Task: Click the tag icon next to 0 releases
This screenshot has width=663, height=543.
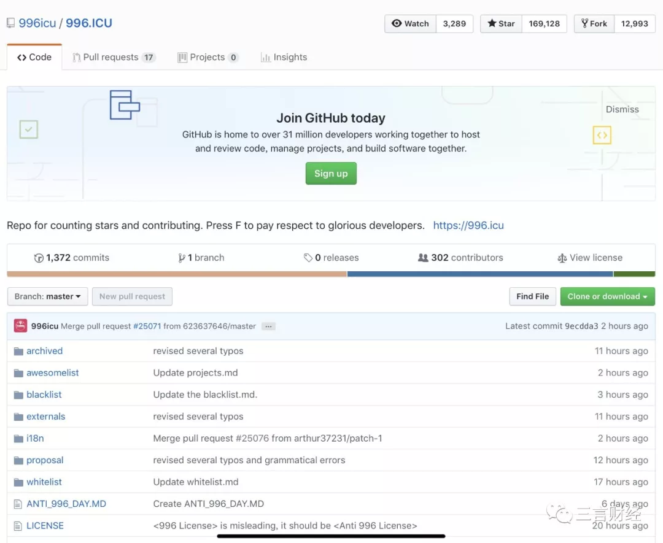Action: [308, 257]
